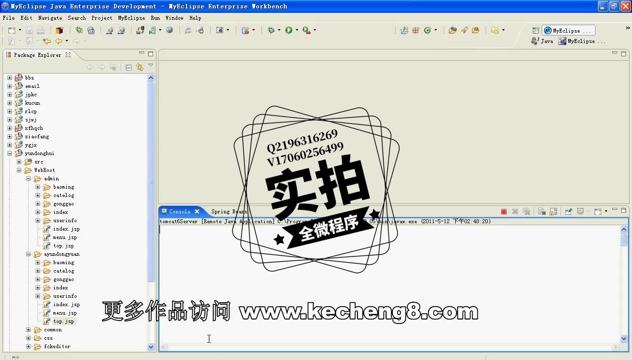
Task: Open the MyEclipse web browser globe icon
Action: tap(170, 30)
